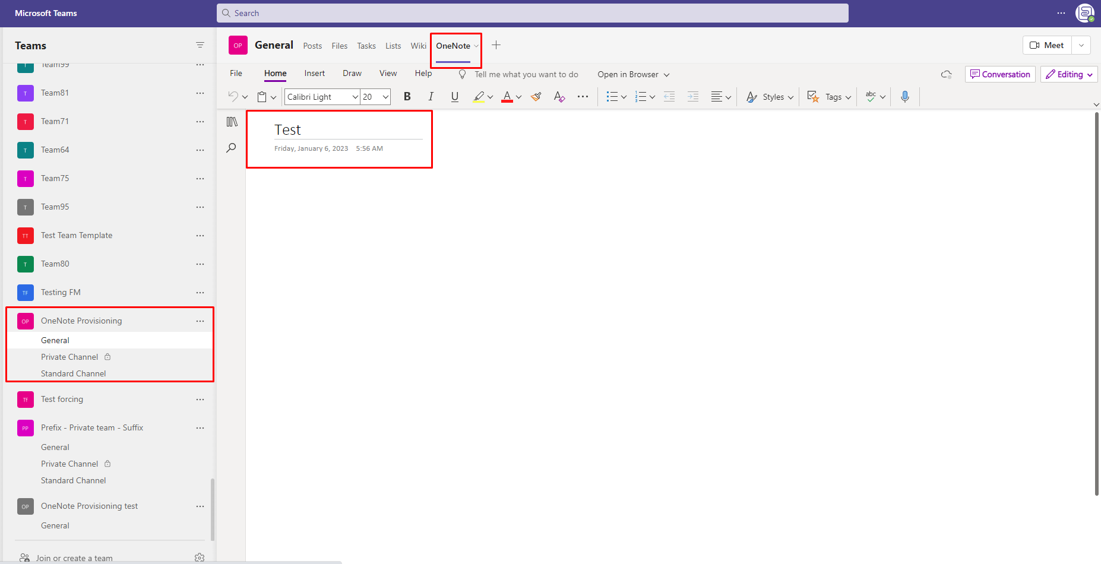Switch to the Posts tab
Image resolution: width=1101 pixels, height=564 pixels.
pyautogui.click(x=312, y=46)
